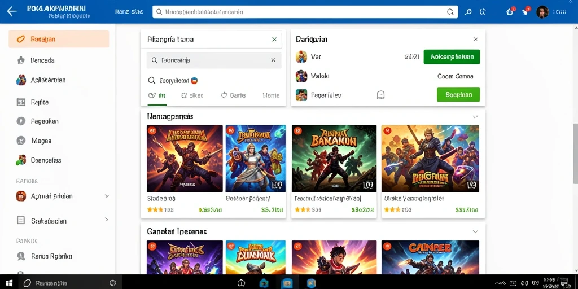This screenshot has width=578, height=289.
Task: Click the Coom Cenna link
Action: pyautogui.click(x=456, y=76)
